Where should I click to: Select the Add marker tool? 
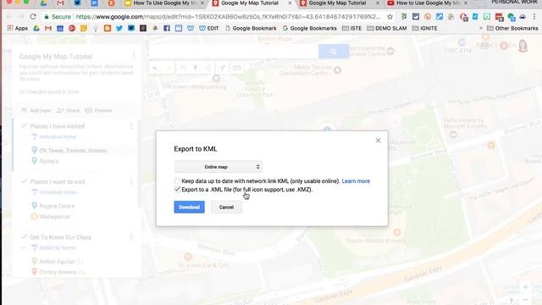pos(196,68)
